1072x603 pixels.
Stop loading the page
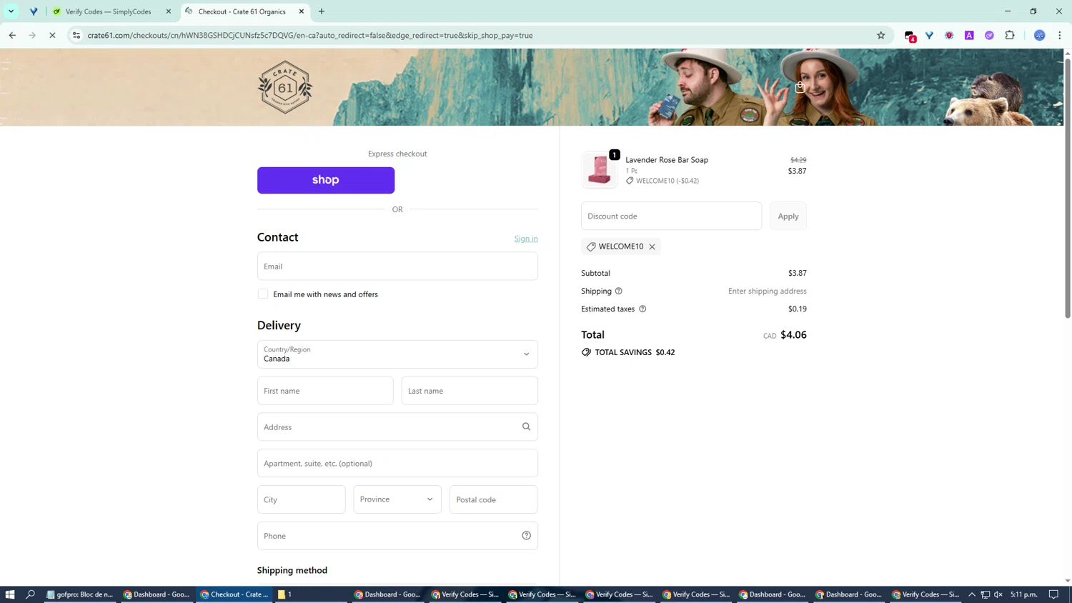coord(52,35)
